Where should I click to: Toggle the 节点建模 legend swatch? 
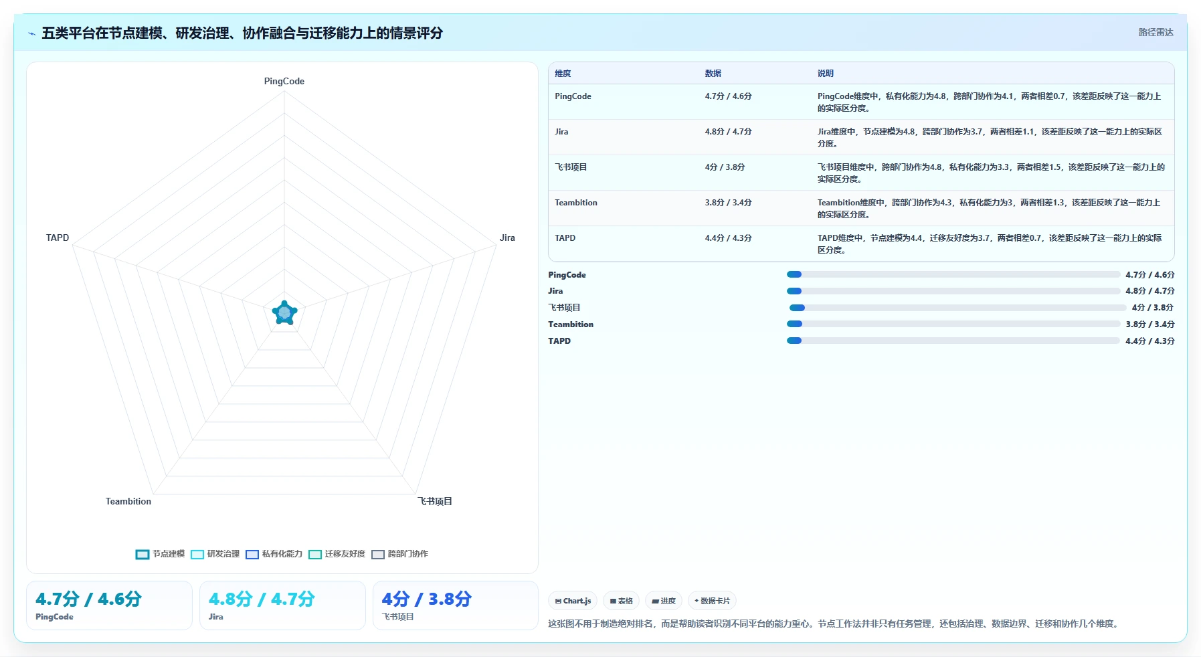click(142, 554)
